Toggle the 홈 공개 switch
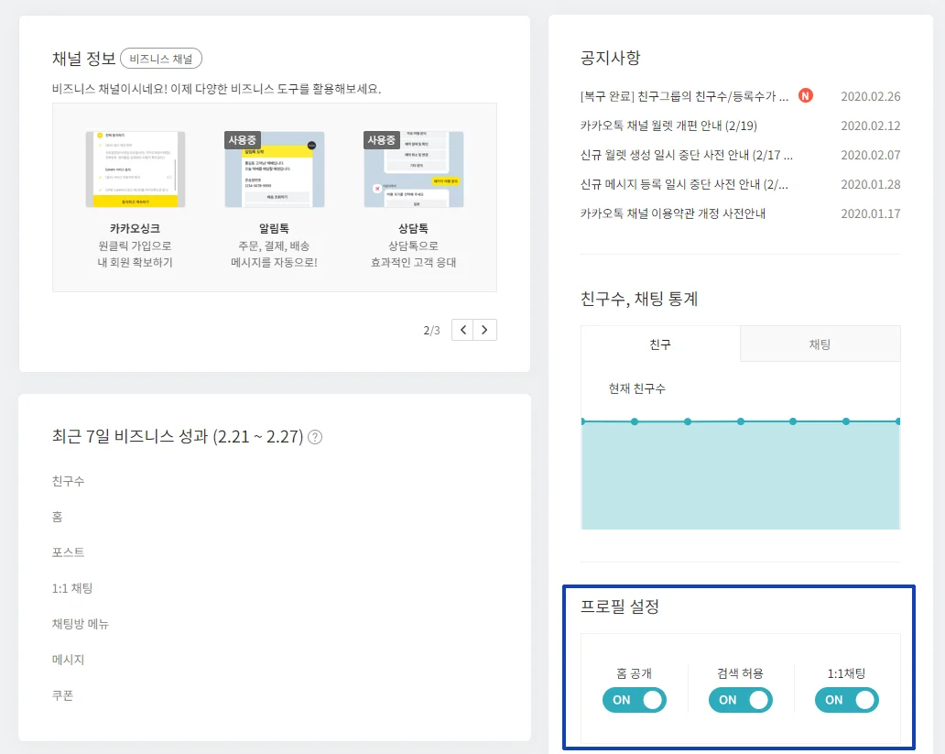The image size is (945, 754). click(x=634, y=700)
